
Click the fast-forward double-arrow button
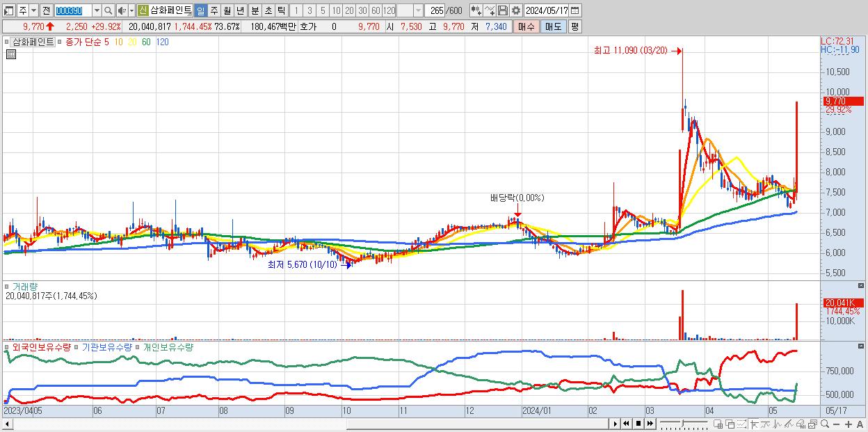coord(650,424)
